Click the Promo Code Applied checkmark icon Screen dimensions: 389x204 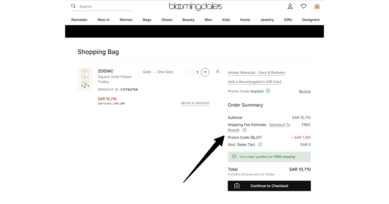[x=268, y=91]
